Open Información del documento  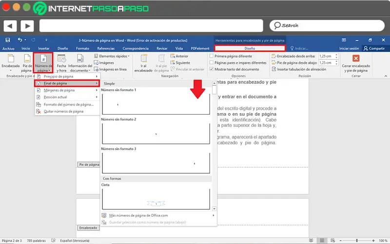click(x=80, y=63)
